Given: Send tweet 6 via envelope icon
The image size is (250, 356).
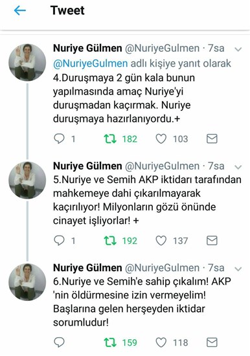Looking at the screenshot, I should point(212,342).
